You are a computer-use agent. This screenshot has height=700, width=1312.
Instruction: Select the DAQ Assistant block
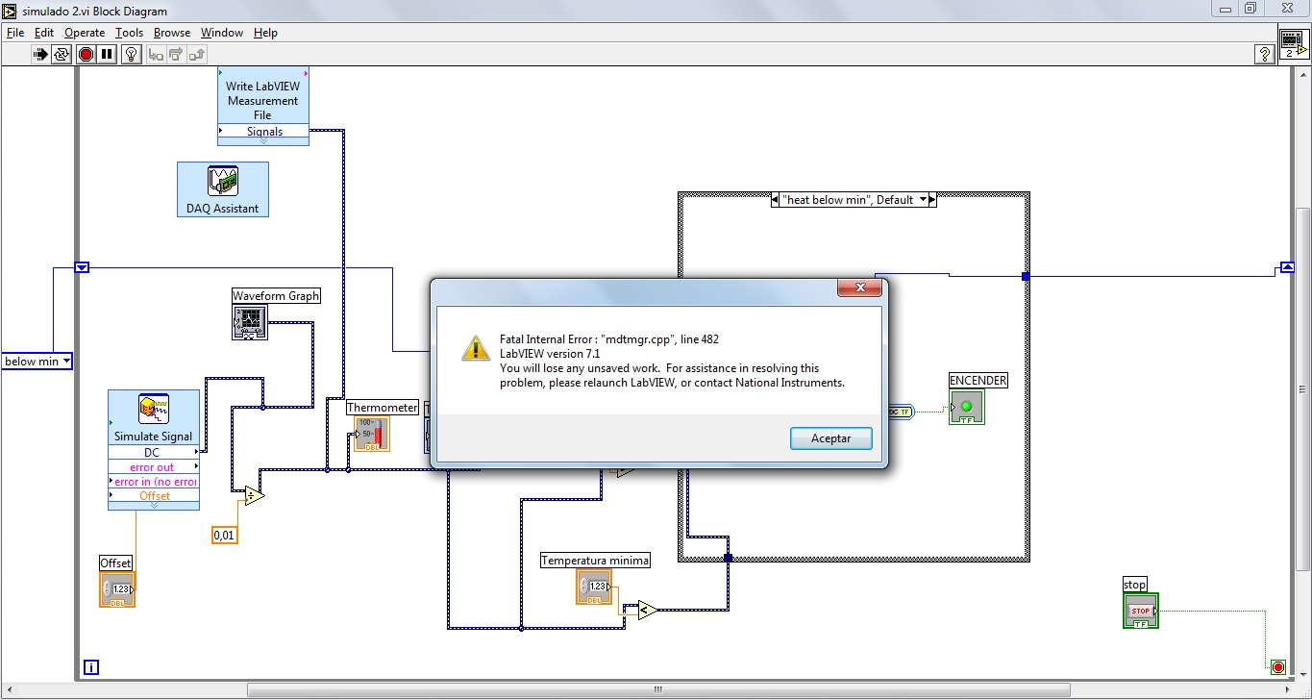click(223, 189)
